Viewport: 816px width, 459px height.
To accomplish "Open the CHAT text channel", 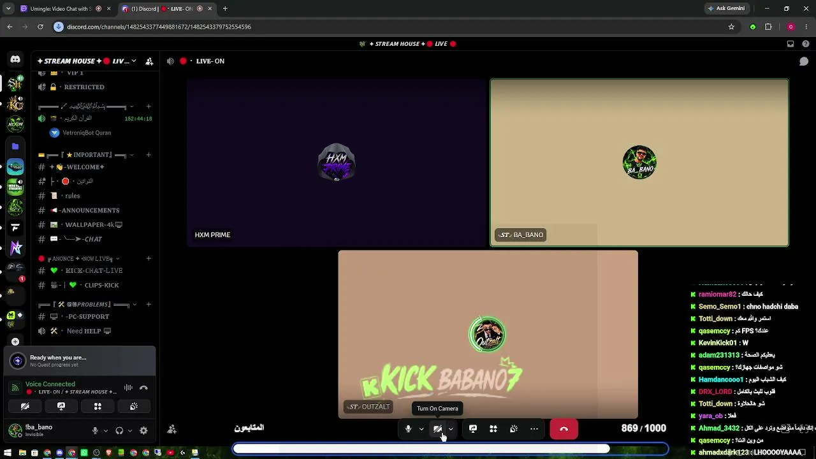I will (94, 239).
